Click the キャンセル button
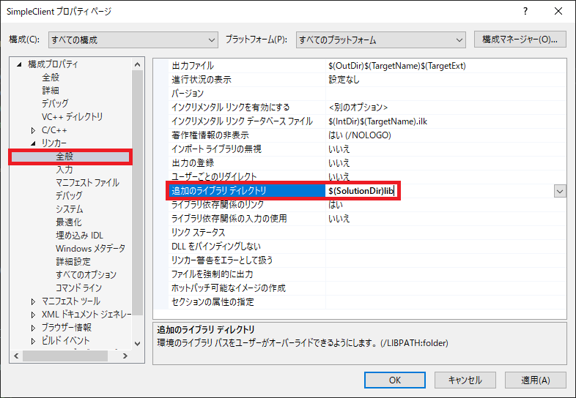The image size is (576, 398). pos(464,380)
